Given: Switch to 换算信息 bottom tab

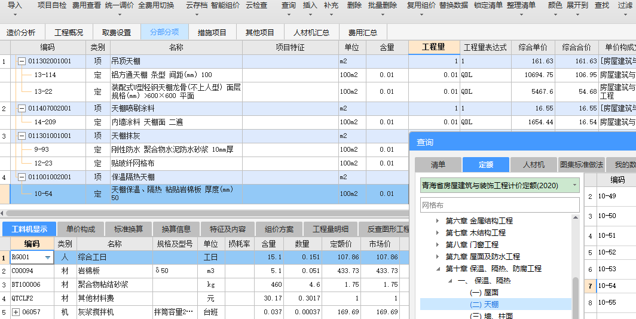Looking at the screenshot, I should [176, 229].
